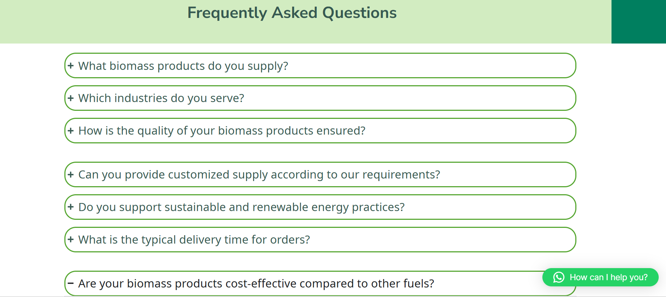Collapse 'Are your biomass products cost-effective' question
This screenshot has width=666, height=297.
click(x=256, y=283)
